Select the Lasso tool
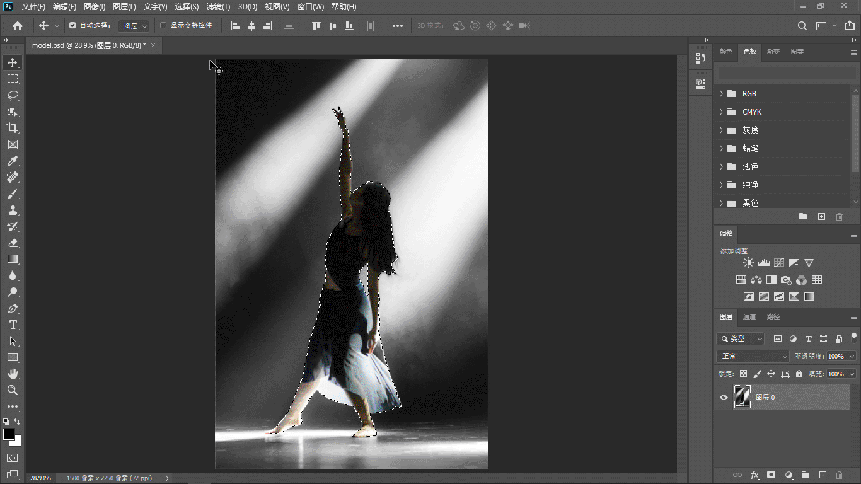 coord(13,95)
